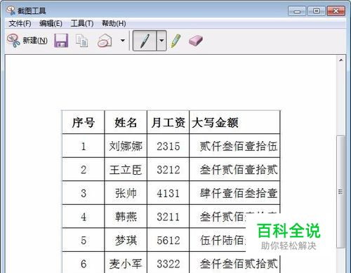This screenshot has width=351, height=273.
Task: Click the amount cell 贰仟叁佰壹拾伍
Action: coord(234,146)
